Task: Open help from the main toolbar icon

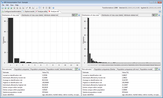Action: tap(53, 8)
